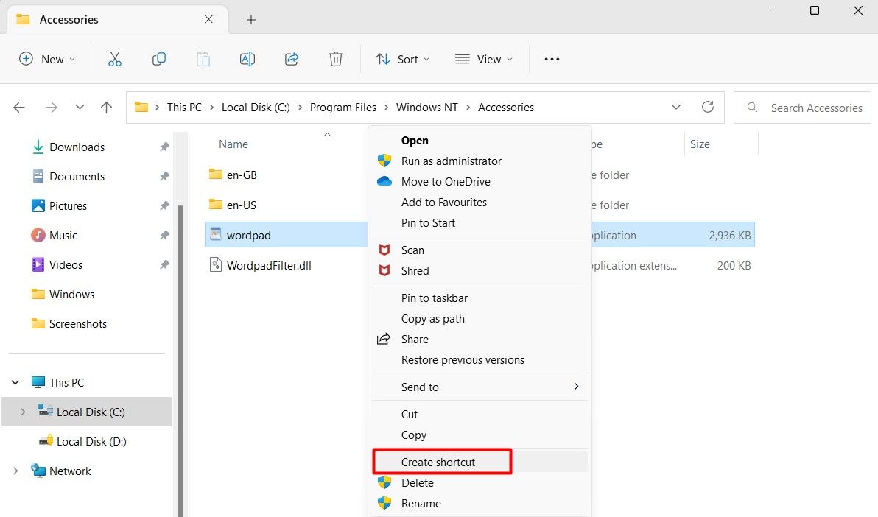Viewport: 878px width, 517px height.
Task: Select the Cut icon in the toolbar
Action: pos(114,59)
